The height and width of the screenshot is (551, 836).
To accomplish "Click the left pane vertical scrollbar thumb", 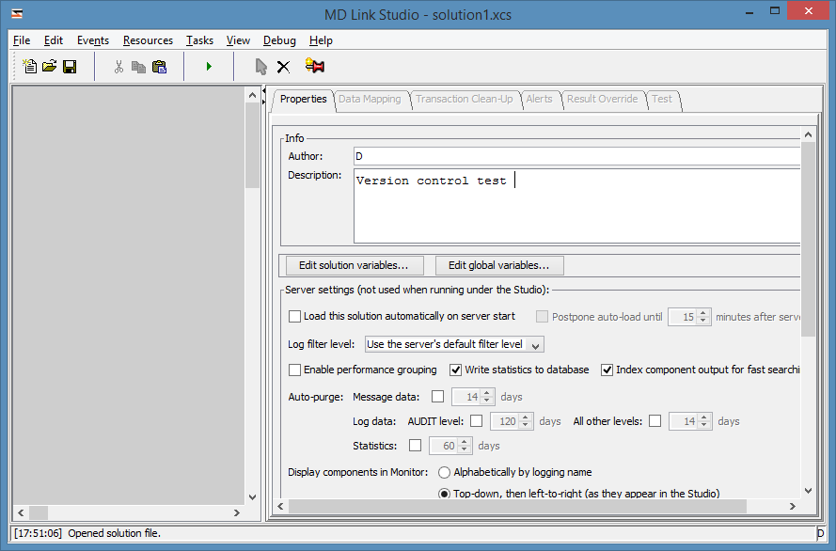I will click(x=253, y=146).
